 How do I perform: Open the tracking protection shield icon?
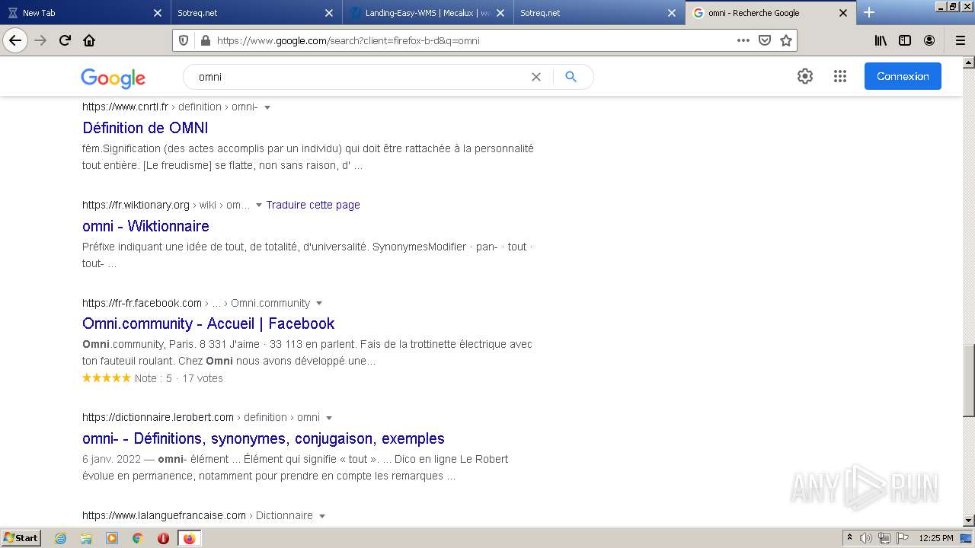click(183, 40)
